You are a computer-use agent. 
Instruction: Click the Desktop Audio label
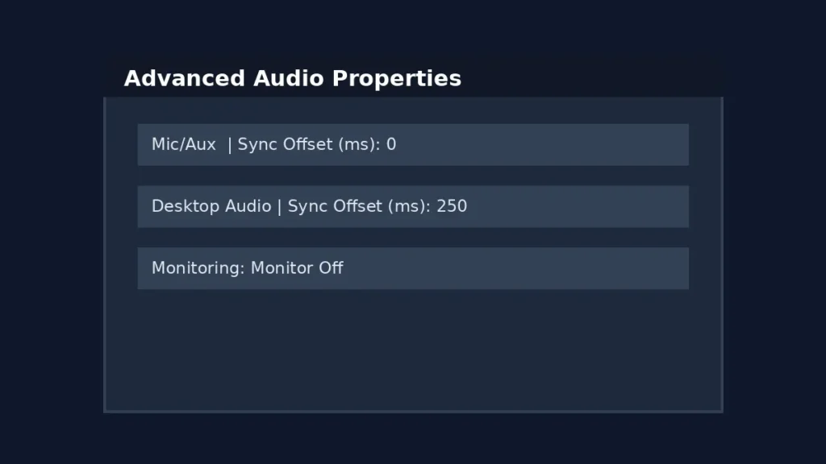(x=211, y=206)
